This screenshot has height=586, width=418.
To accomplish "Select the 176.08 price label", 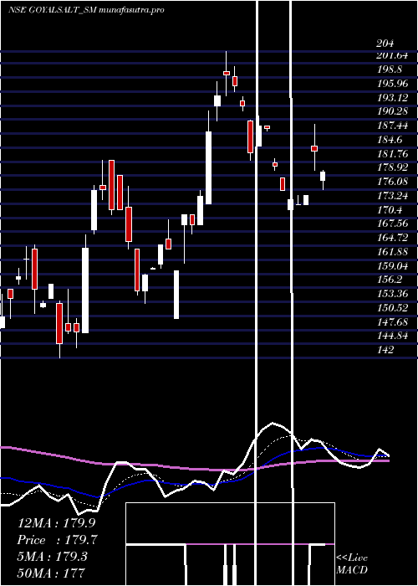I will 392,182.
